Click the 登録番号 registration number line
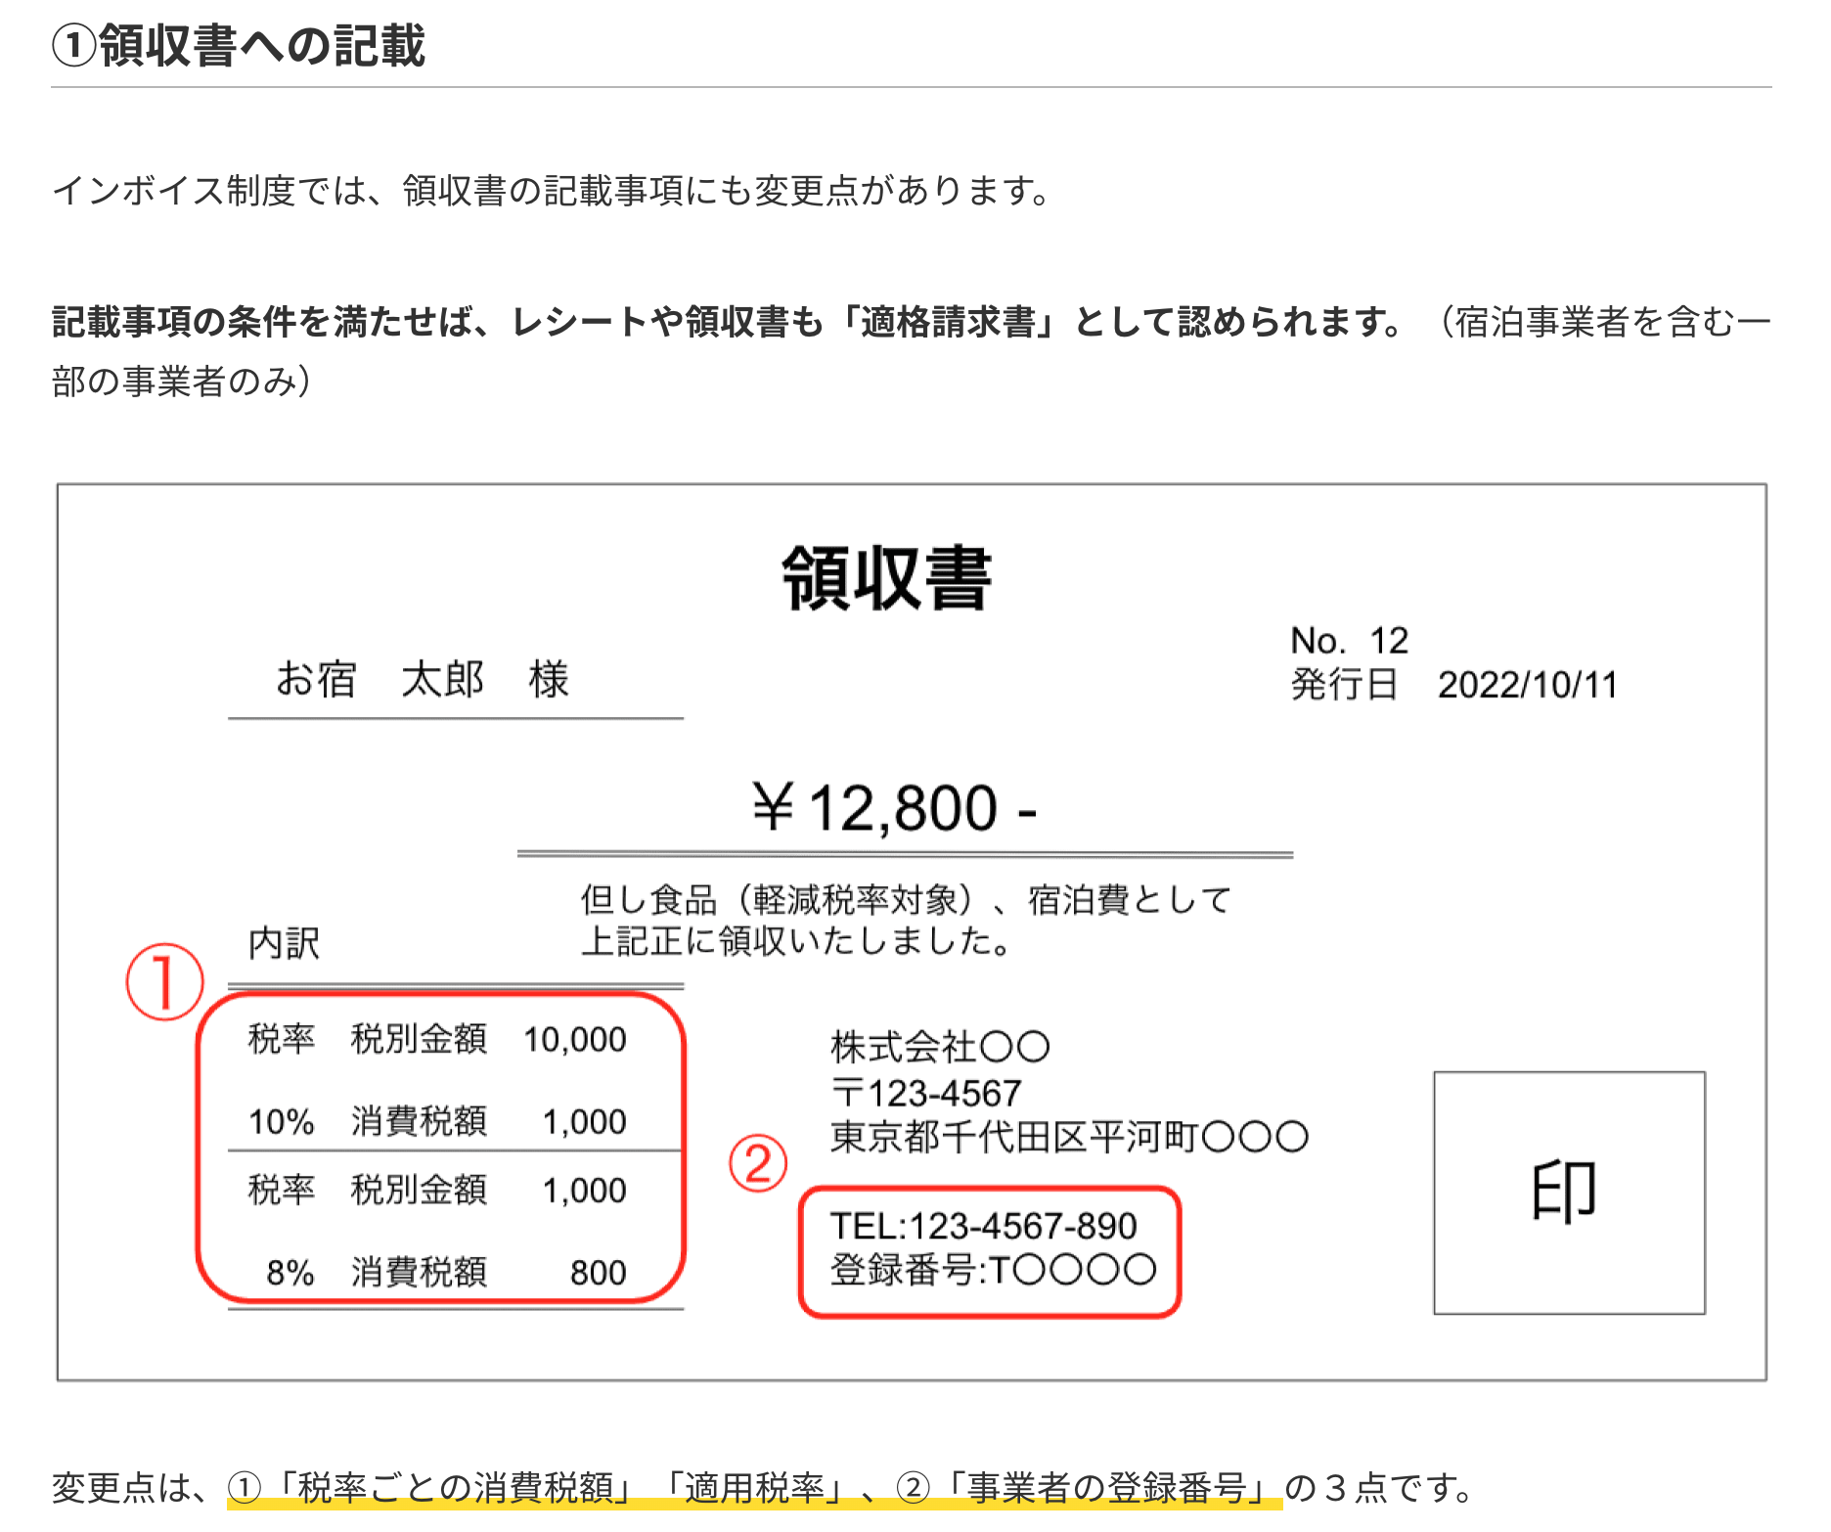Image resolution: width=1831 pixels, height=1532 pixels. [x=992, y=1270]
